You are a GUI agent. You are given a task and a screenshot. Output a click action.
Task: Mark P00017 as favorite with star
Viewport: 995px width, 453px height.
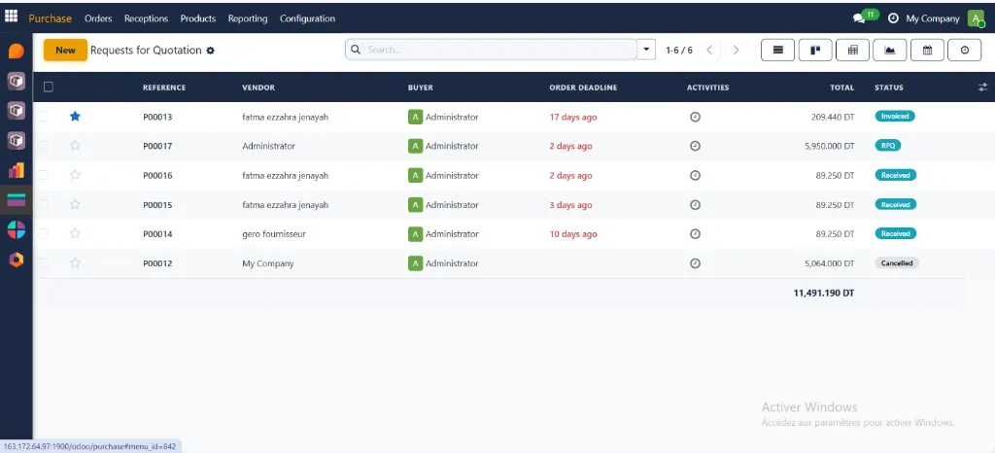point(75,146)
